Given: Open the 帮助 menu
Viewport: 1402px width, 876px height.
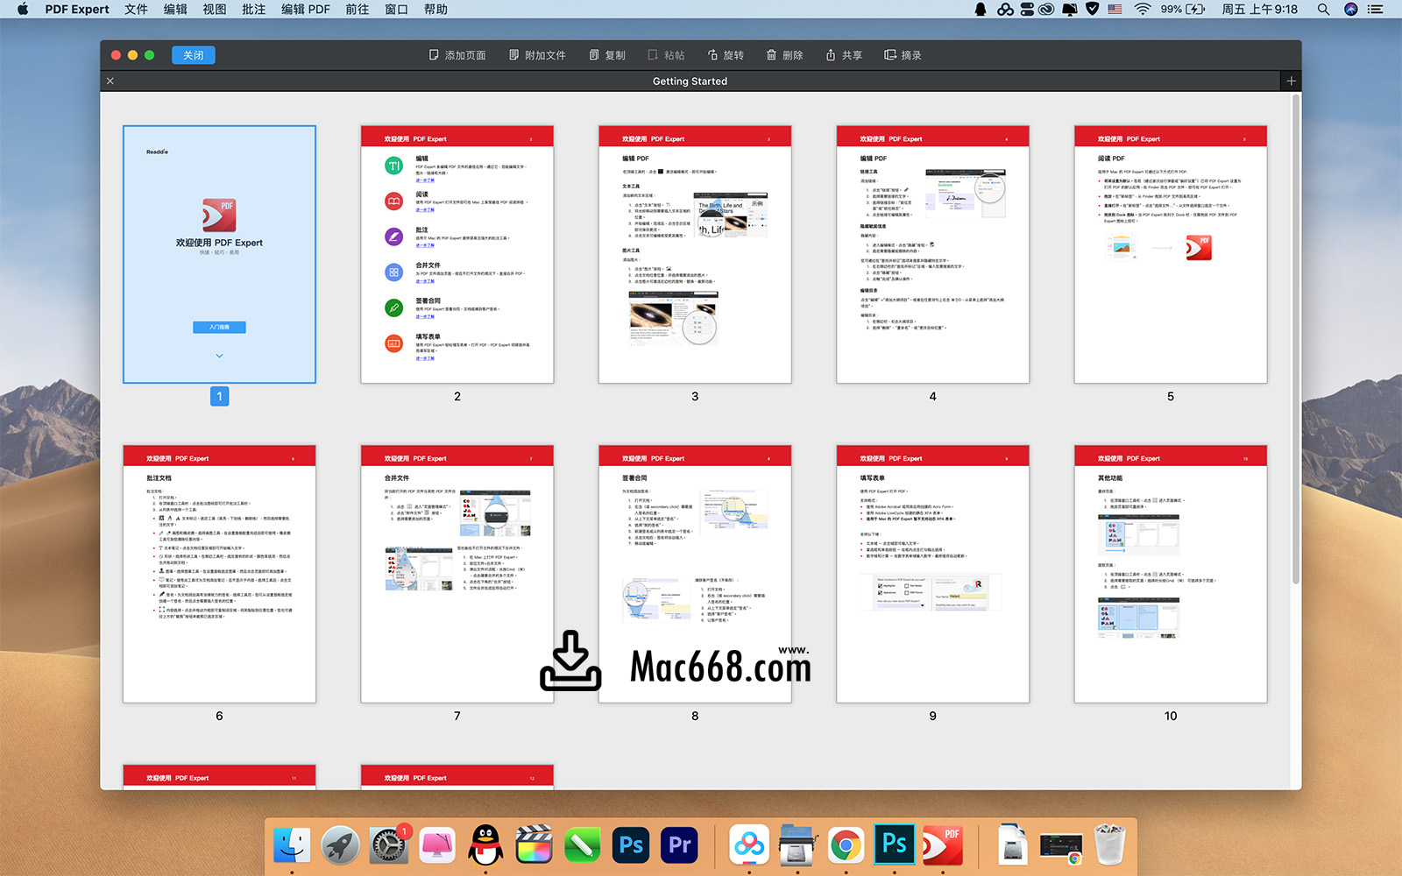Looking at the screenshot, I should point(435,9).
